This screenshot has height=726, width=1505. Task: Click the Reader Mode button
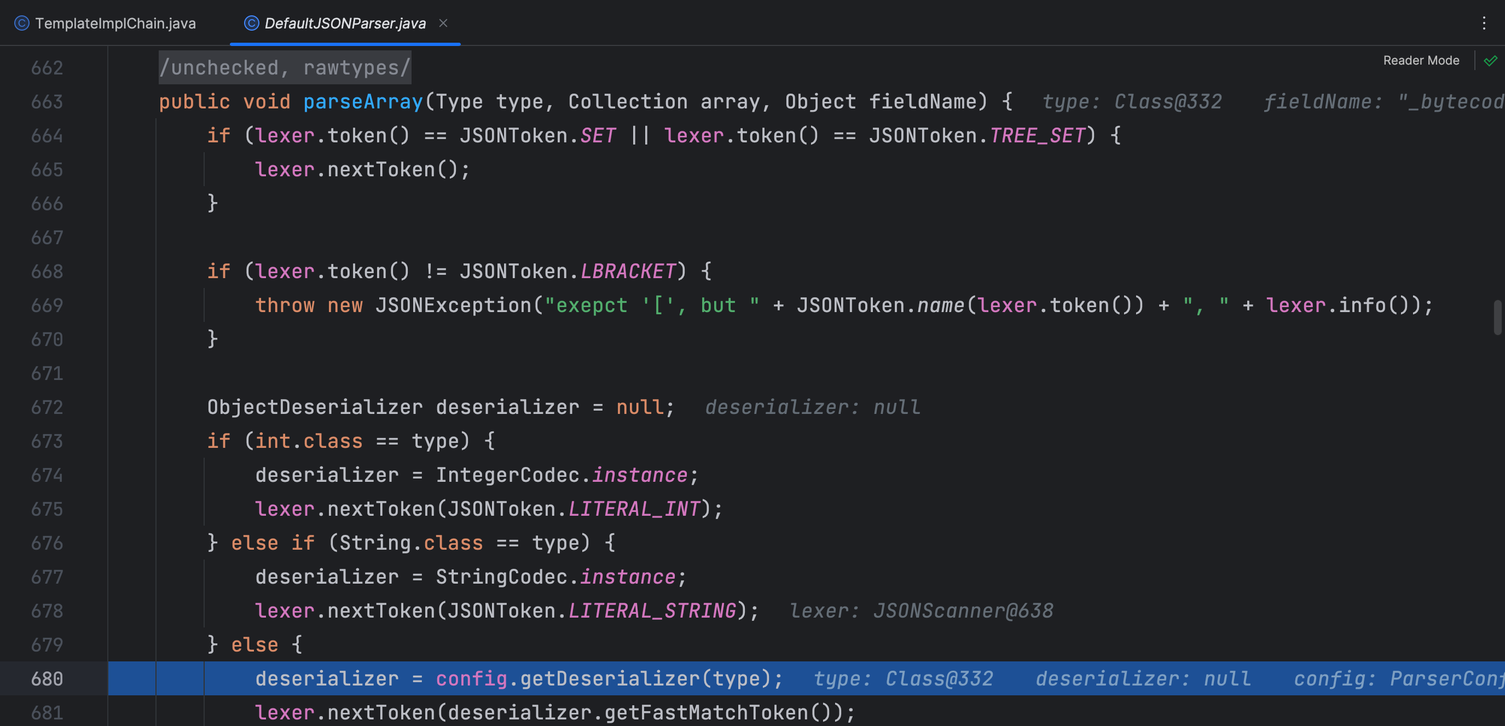coord(1421,60)
